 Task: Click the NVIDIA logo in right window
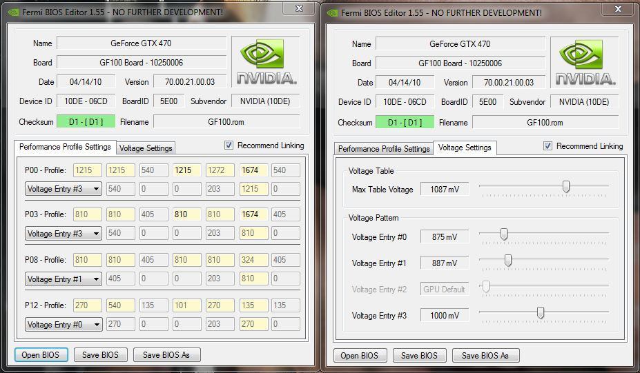click(585, 62)
